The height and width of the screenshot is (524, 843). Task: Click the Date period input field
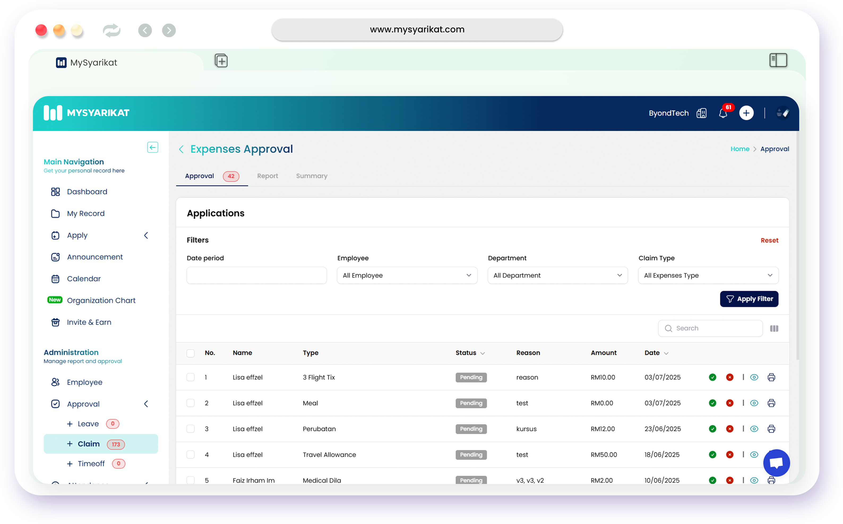[256, 275]
